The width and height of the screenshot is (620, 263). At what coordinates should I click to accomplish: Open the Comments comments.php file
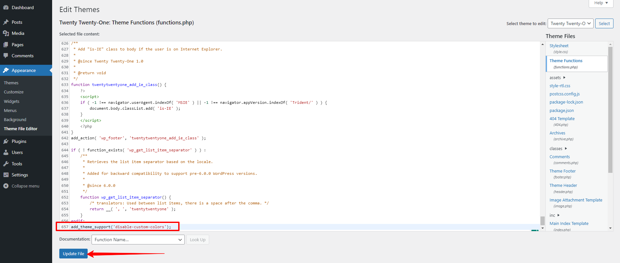point(560,157)
